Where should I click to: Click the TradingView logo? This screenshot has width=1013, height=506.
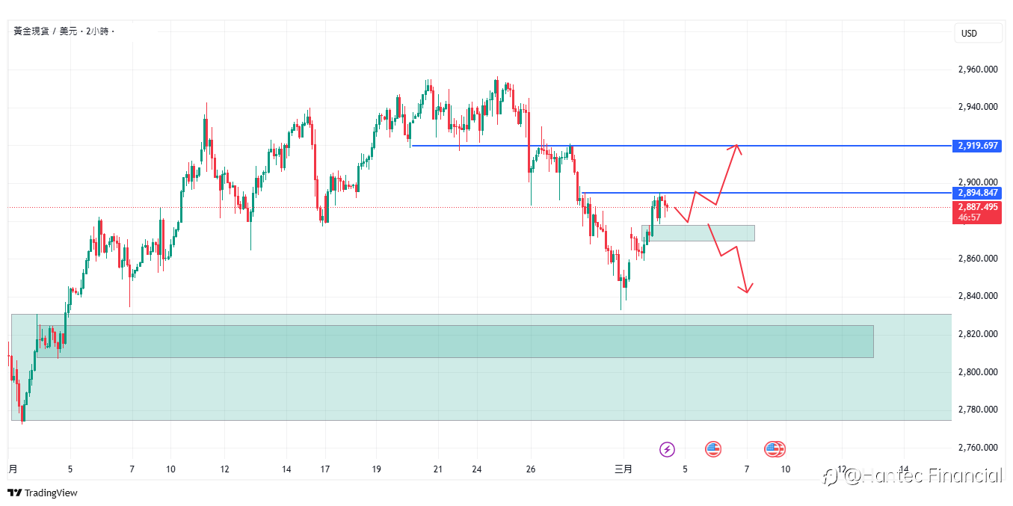coord(42,493)
